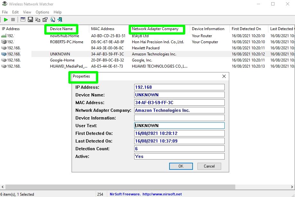
Task: Click the Exit door toolbar icon
Action: pos(60,19)
